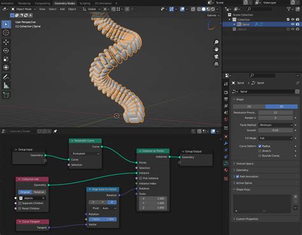This screenshot has width=302, height=235.
Task: Open the Twist Method Minimum dropdown
Action: pos(276,125)
